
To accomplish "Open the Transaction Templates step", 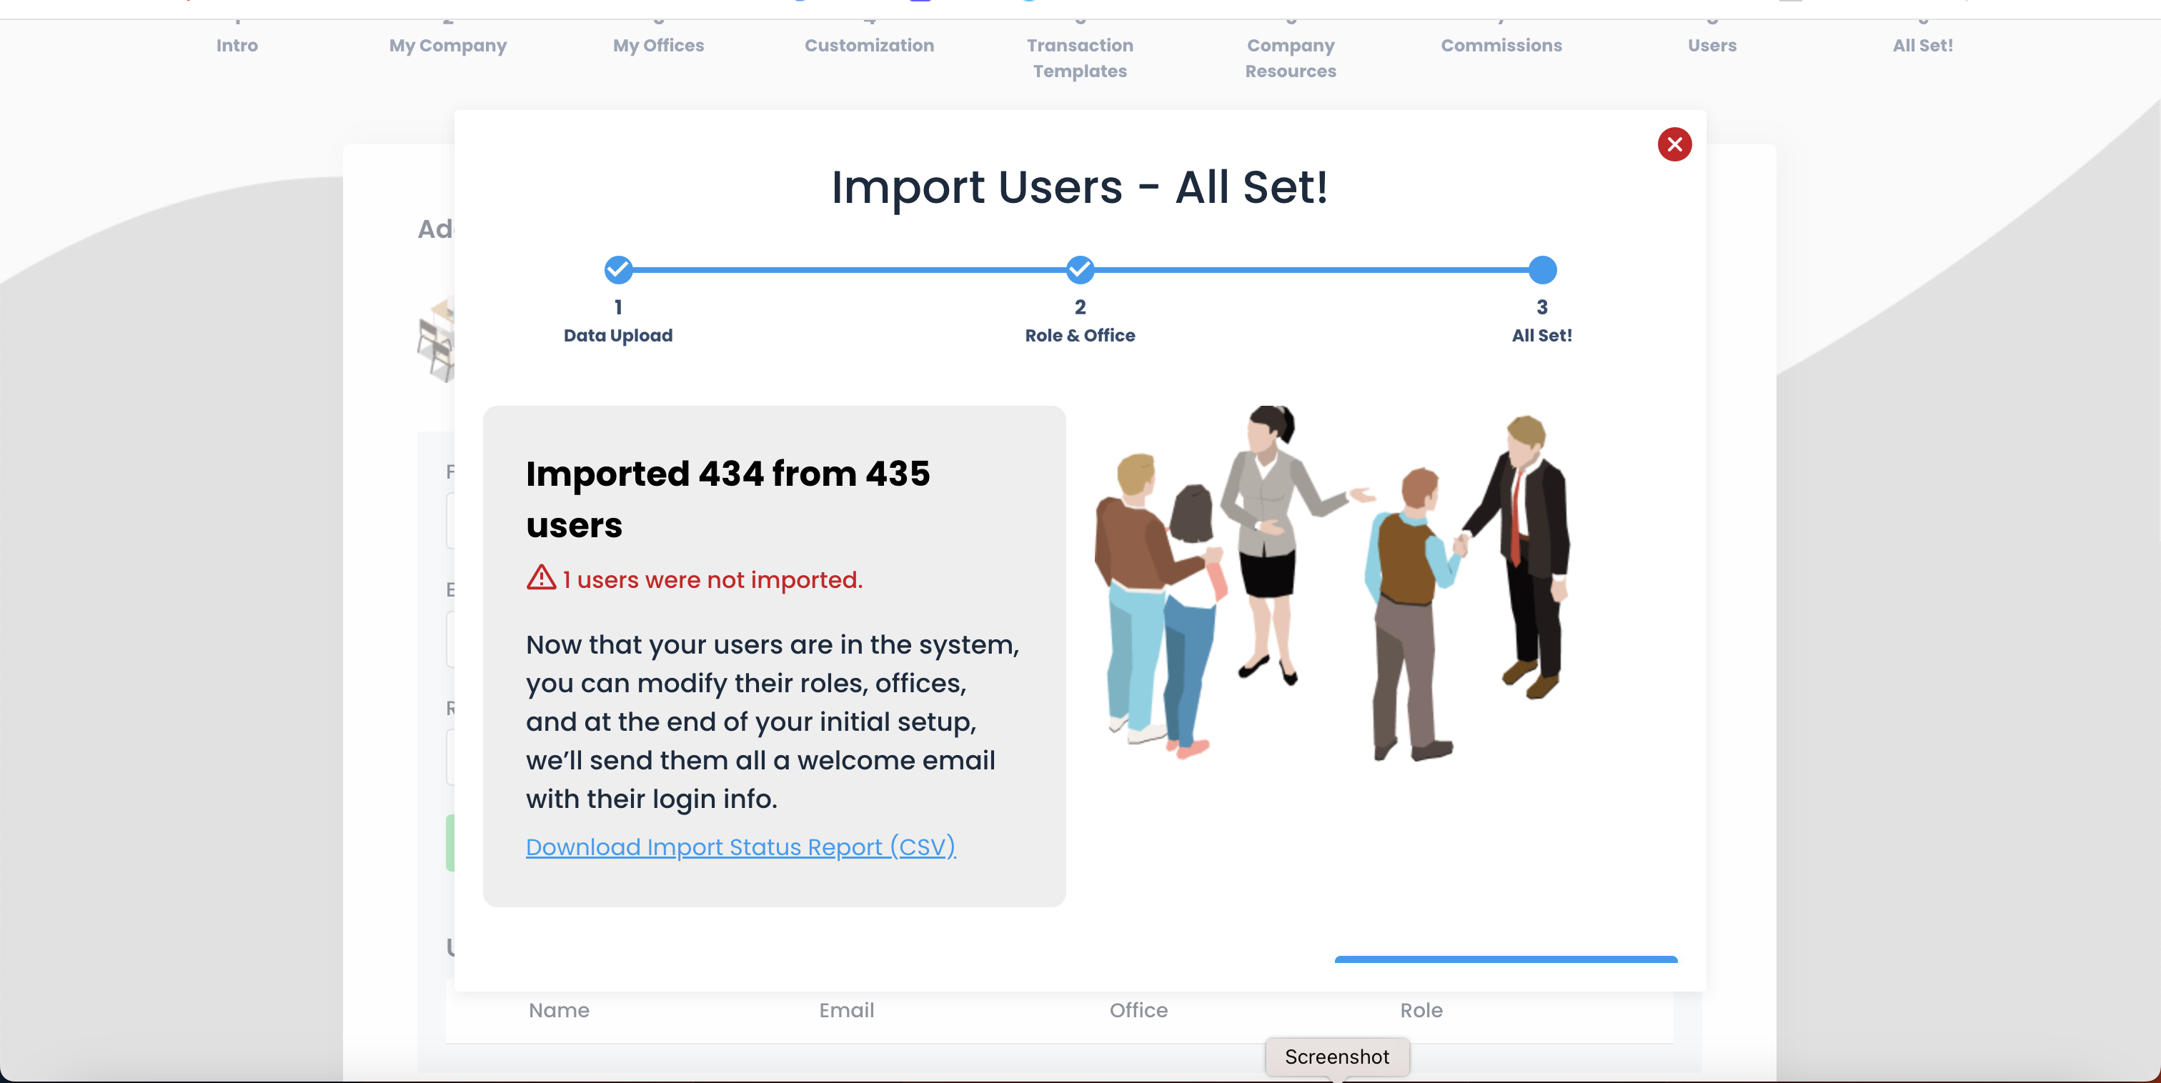I will [x=1080, y=58].
